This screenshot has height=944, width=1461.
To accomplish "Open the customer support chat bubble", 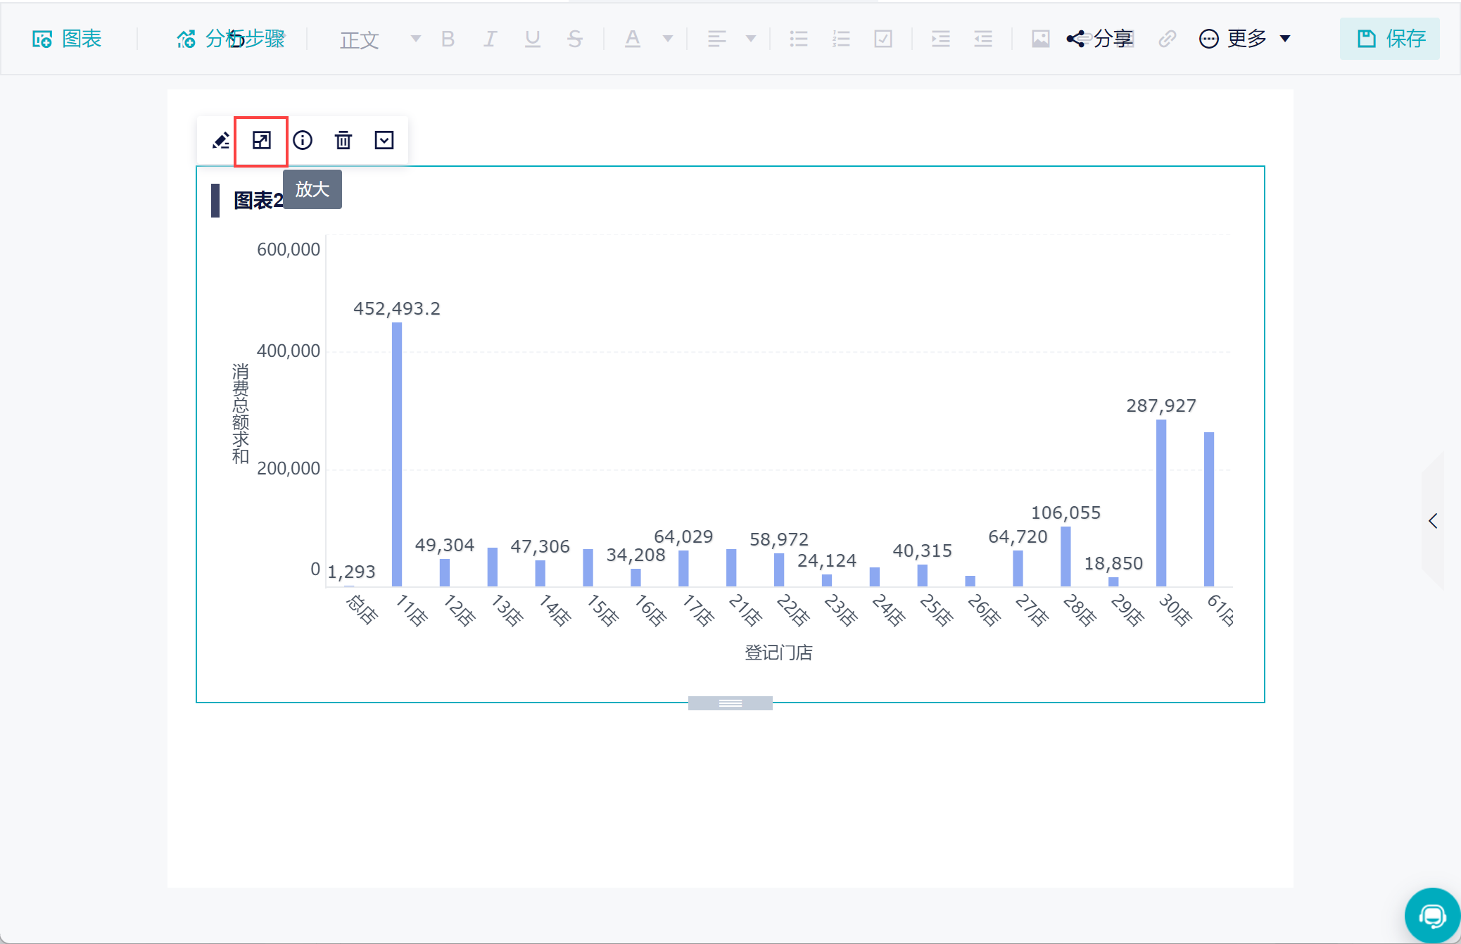I will 1431,916.
